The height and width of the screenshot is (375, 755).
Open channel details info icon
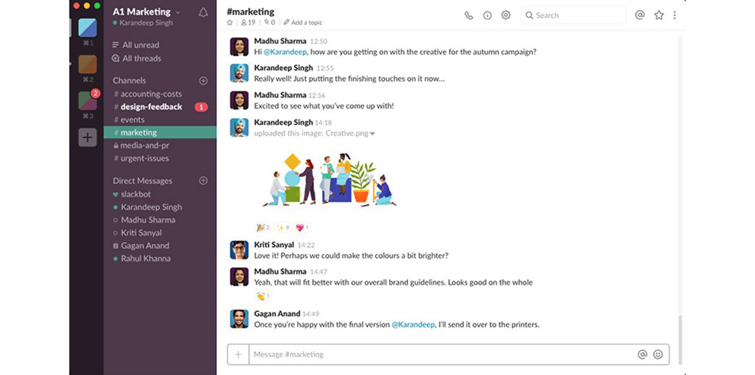click(x=487, y=15)
